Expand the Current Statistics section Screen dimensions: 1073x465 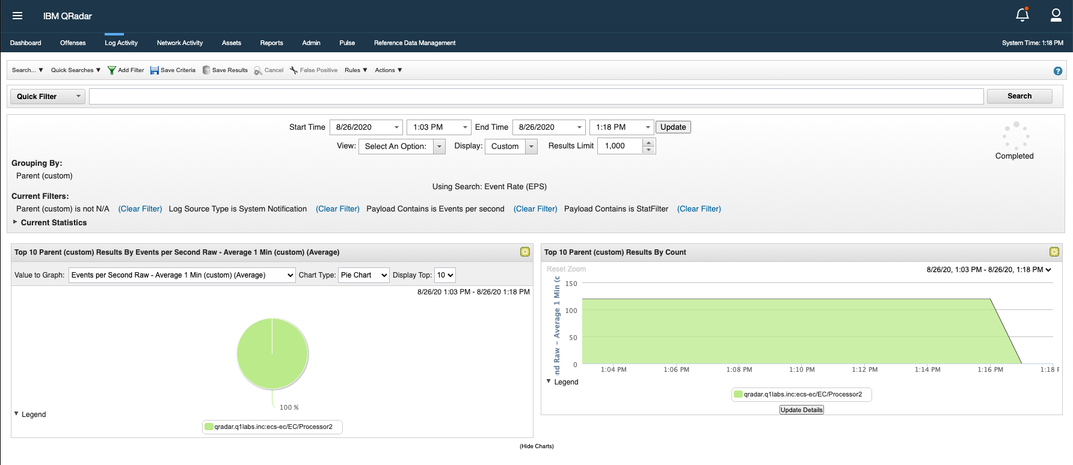coord(50,223)
